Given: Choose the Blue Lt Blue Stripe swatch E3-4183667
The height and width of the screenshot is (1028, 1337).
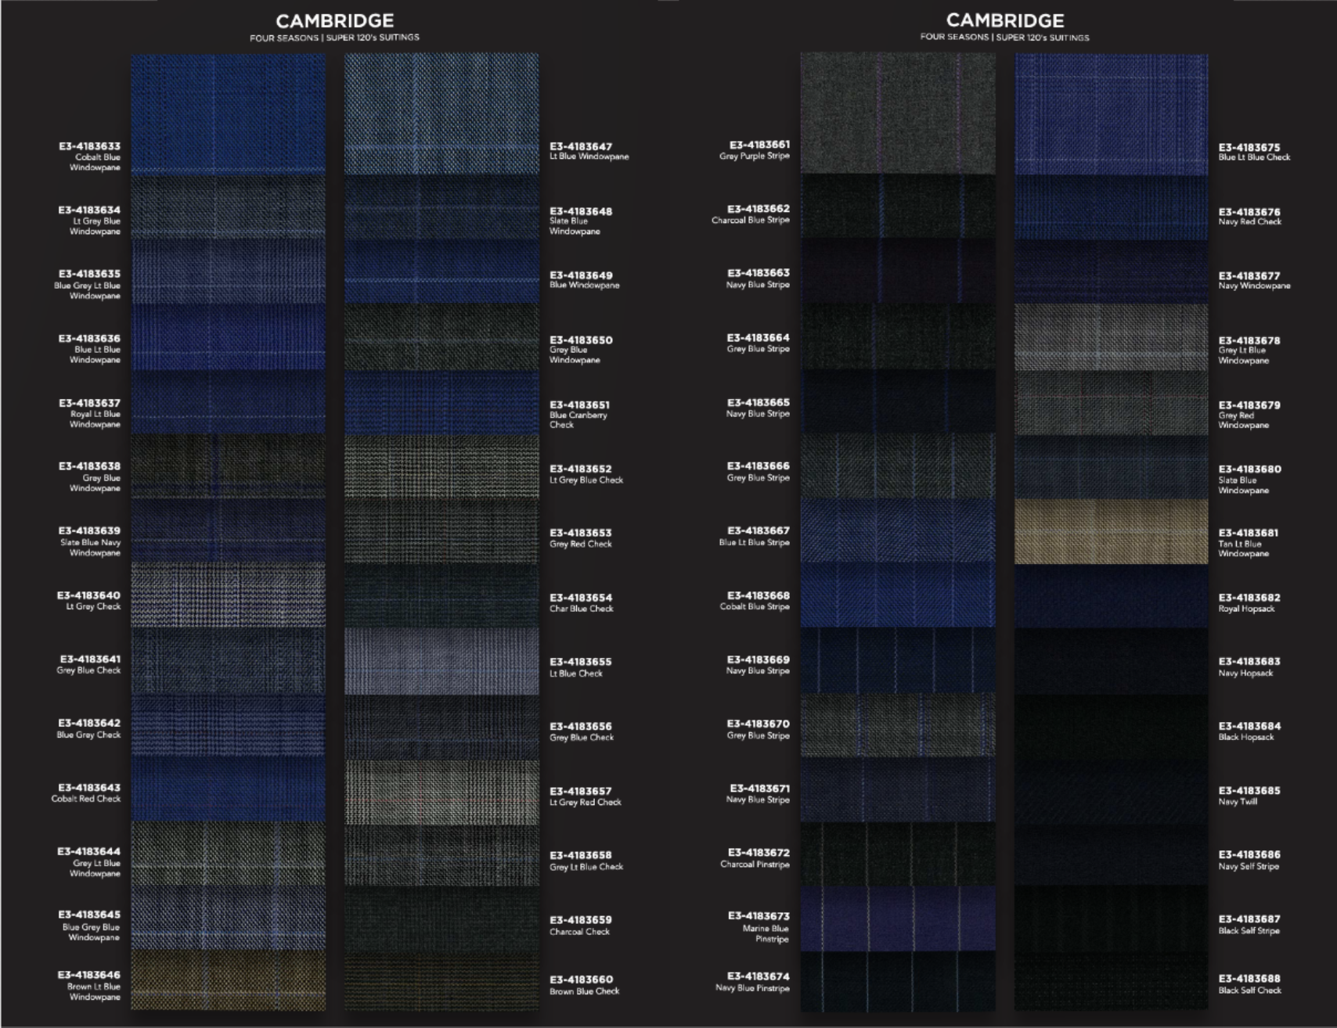Looking at the screenshot, I should (x=898, y=530).
